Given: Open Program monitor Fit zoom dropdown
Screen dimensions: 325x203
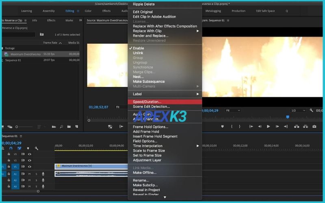Looking at the screenshot, I should tap(233, 110).
